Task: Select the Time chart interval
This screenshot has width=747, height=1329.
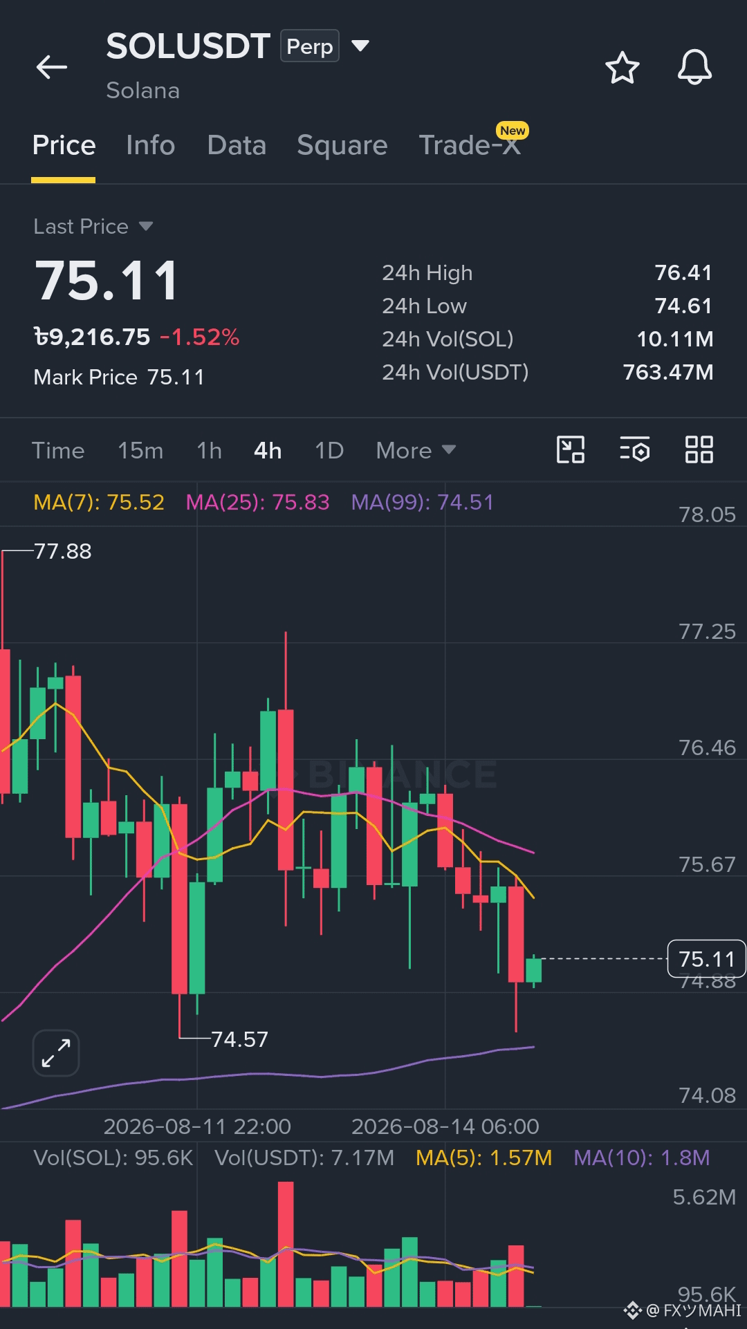Action: pos(58,451)
